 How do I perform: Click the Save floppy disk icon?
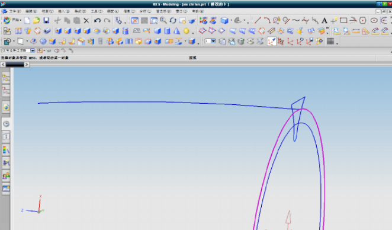click(46, 21)
